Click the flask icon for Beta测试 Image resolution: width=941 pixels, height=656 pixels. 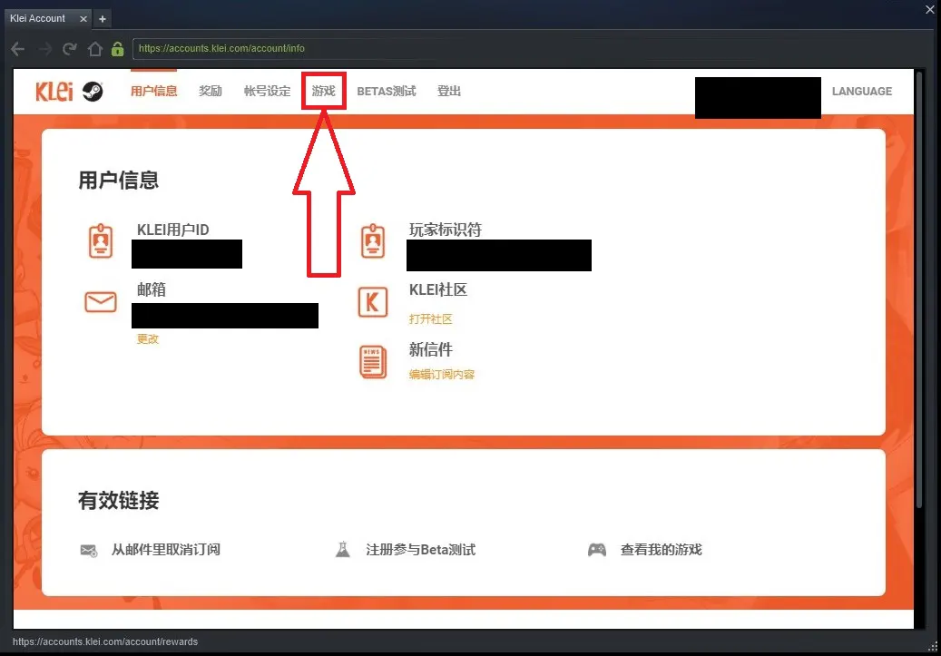342,550
